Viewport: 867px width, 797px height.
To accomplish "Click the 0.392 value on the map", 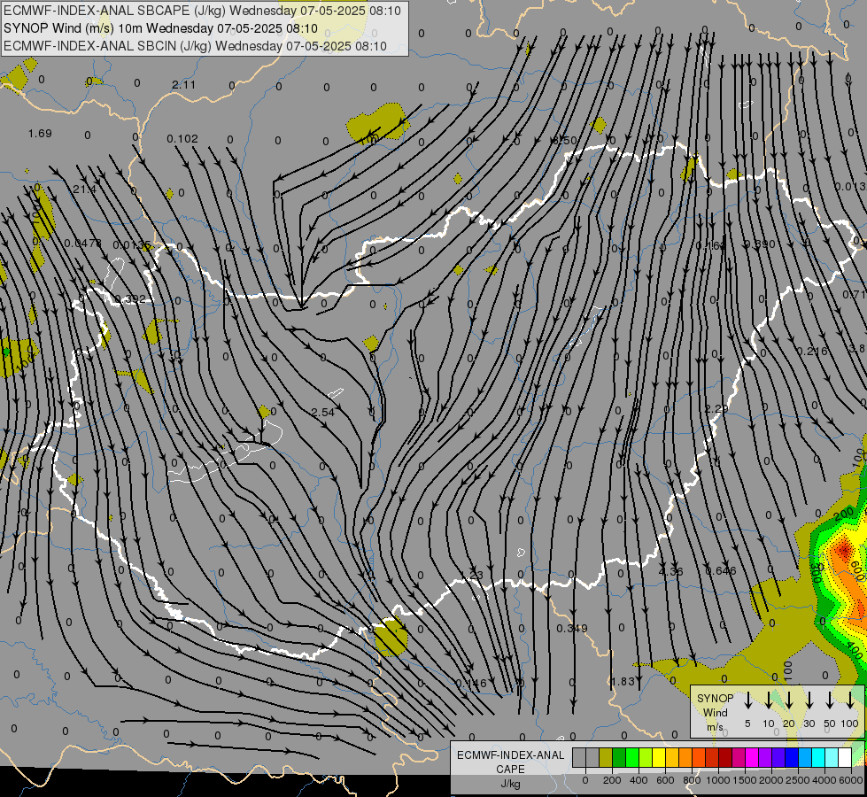I will 129,299.
